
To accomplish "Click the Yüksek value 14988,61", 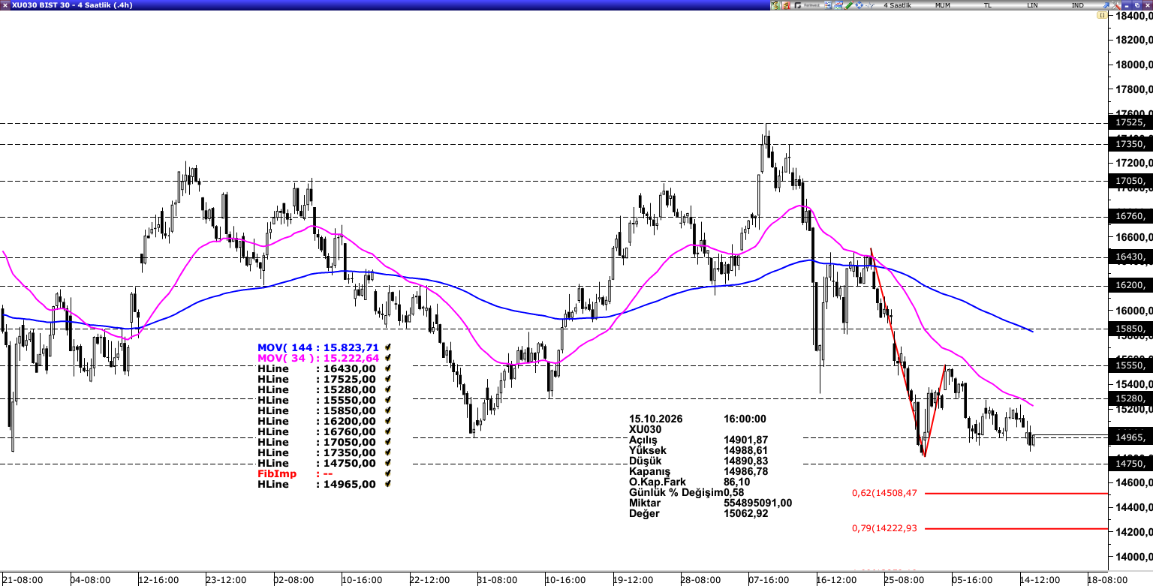I will tap(745, 450).
